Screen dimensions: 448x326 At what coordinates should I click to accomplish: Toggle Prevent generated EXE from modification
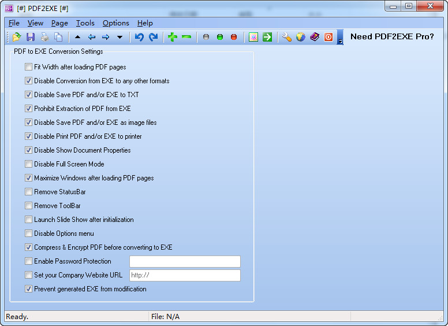[x=28, y=289]
